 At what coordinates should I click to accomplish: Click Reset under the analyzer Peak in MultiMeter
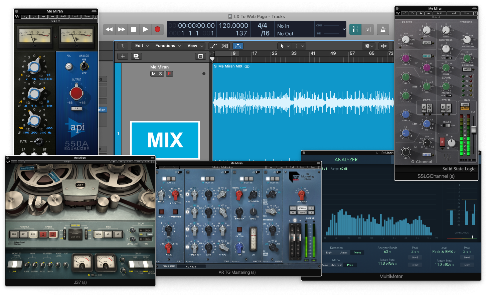point(415,265)
